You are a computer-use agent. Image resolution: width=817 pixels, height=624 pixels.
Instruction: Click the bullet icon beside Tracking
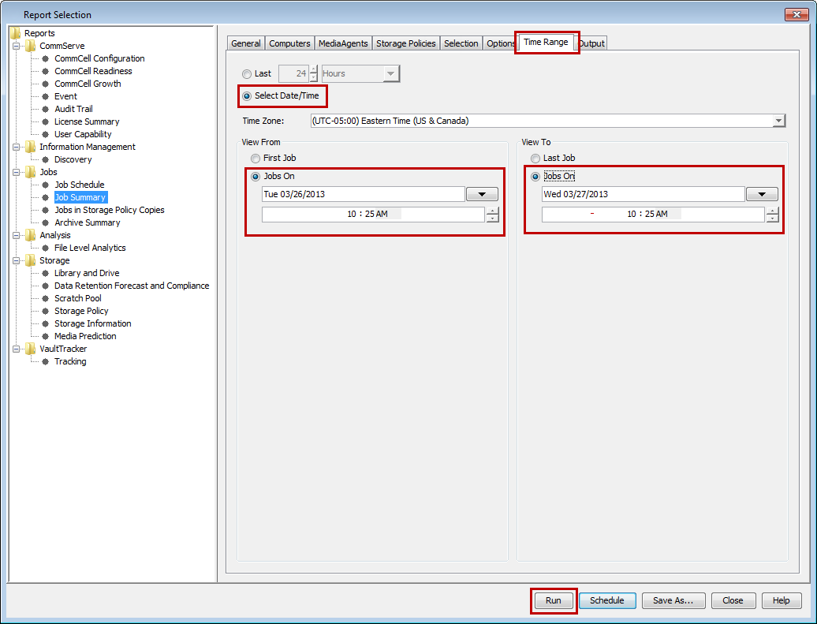[45, 362]
